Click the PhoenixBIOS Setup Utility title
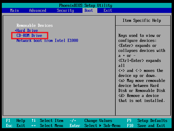This screenshot has width=174, height=131. tap(86, 5)
